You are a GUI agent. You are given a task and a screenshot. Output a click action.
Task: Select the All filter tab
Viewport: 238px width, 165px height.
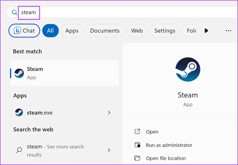tap(50, 31)
